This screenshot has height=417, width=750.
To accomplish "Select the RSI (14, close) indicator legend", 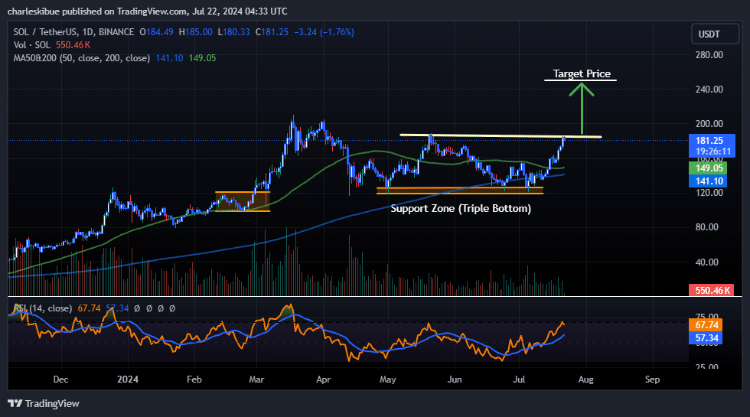I will click(x=42, y=308).
